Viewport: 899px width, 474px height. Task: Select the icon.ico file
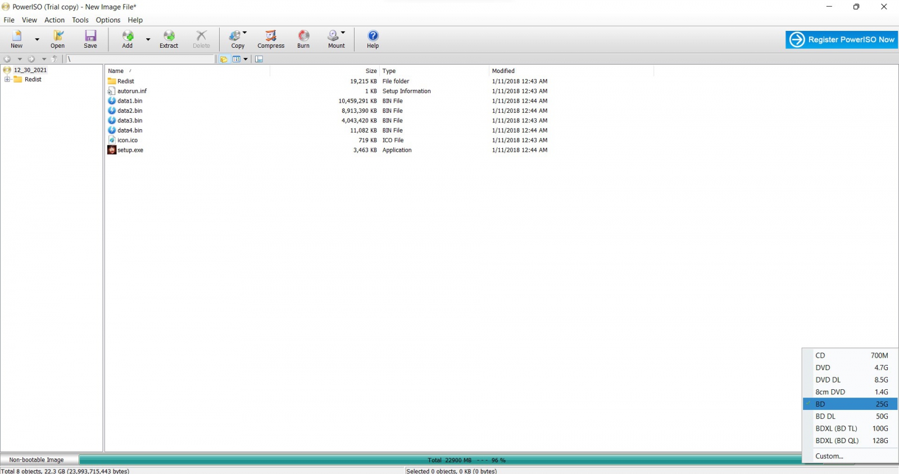pos(128,140)
